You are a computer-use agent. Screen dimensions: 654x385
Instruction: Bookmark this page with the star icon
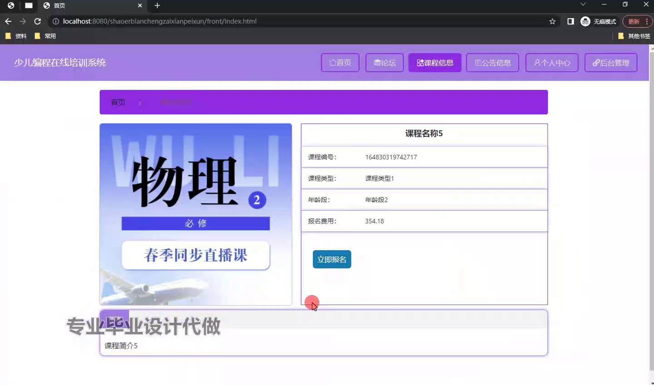click(x=552, y=21)
